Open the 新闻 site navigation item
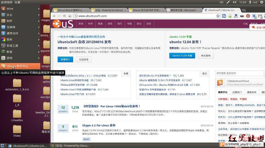The image size is (265, 148). click(81, 24)
